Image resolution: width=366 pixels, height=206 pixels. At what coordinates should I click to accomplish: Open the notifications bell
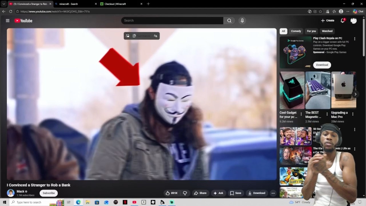(343, 21)
